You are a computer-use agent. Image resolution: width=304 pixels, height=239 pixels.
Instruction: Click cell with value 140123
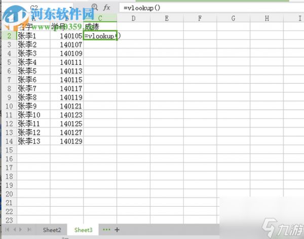pos(67,115)
